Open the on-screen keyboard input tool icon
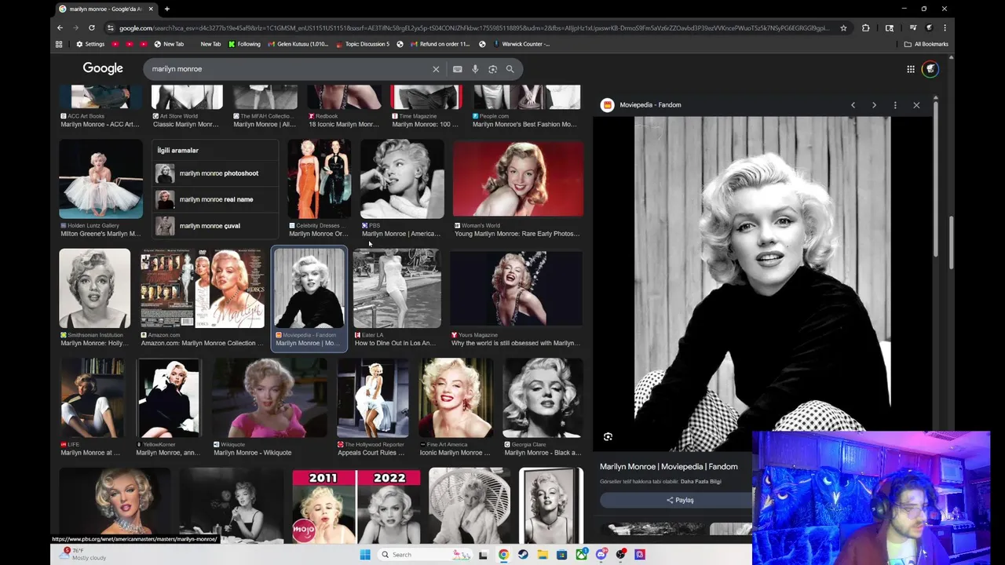This screenshot has width=1005, height=565. [x=458, y=69]
